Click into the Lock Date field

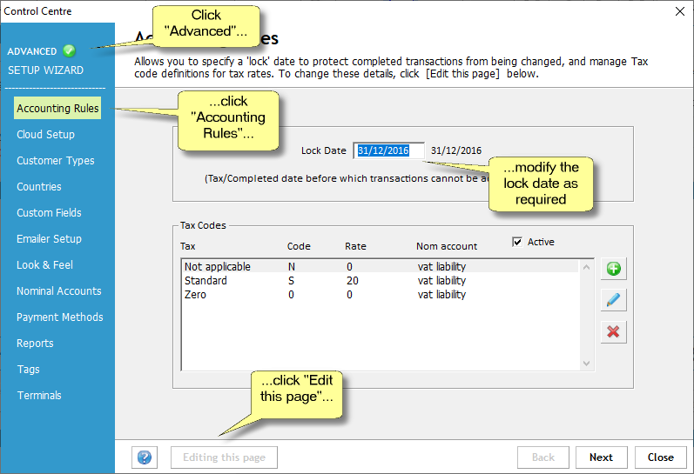tap(388, 150)
